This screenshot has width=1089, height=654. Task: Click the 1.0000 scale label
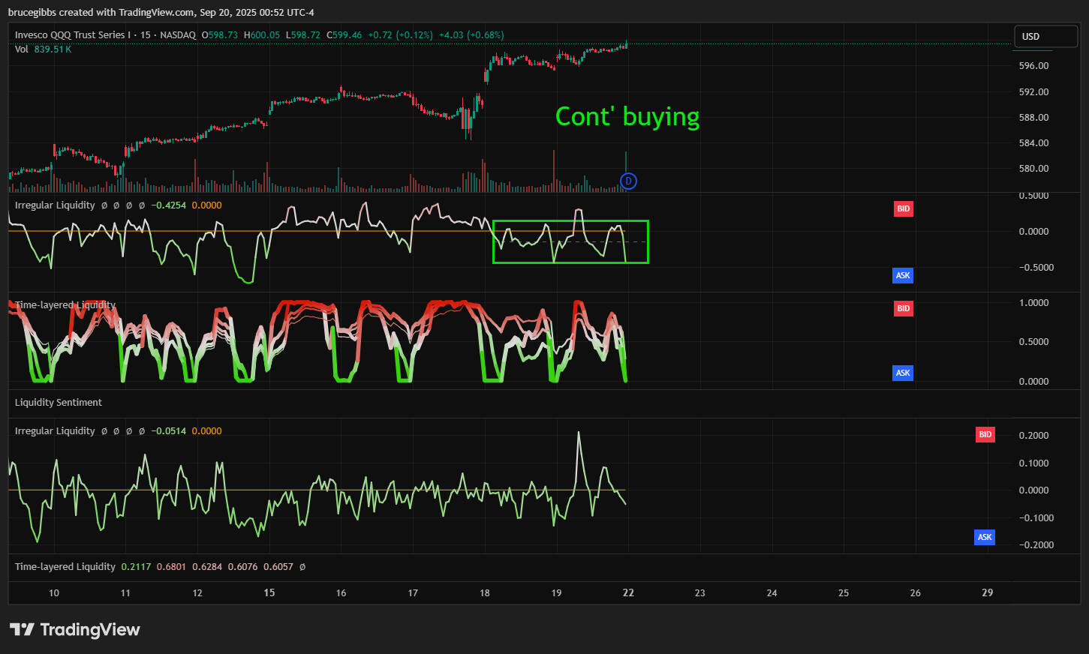click(1033, 302)
